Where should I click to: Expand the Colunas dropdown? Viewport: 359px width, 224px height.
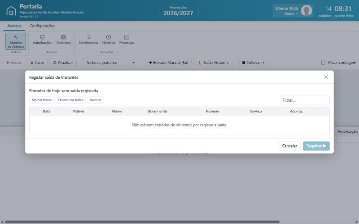coord(254,62)
